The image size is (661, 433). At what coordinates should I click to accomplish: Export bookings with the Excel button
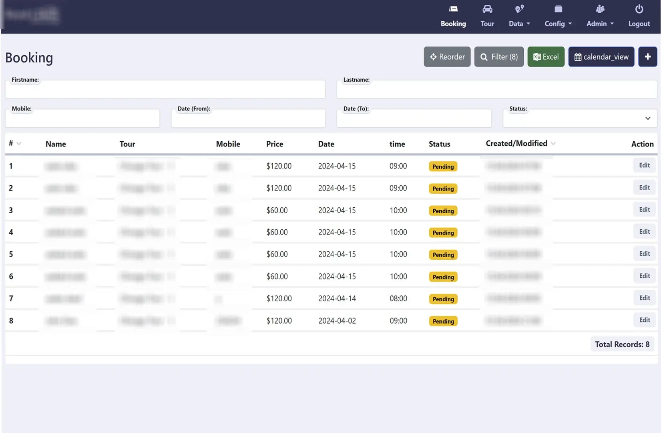546,57
